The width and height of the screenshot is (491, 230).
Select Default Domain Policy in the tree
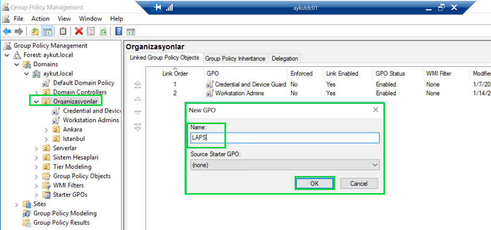pos(83,83)
